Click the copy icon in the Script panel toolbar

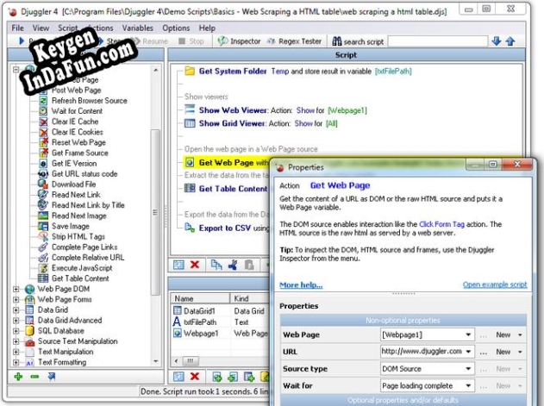pyautogui.click(x=216, y=265)
